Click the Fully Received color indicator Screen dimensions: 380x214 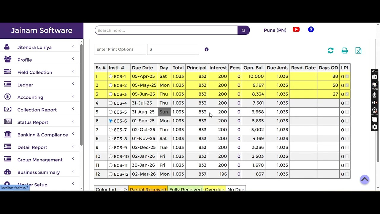185,188
